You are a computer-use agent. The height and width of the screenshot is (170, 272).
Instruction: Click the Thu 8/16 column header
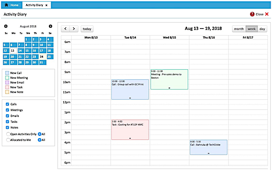click(209, 38)
